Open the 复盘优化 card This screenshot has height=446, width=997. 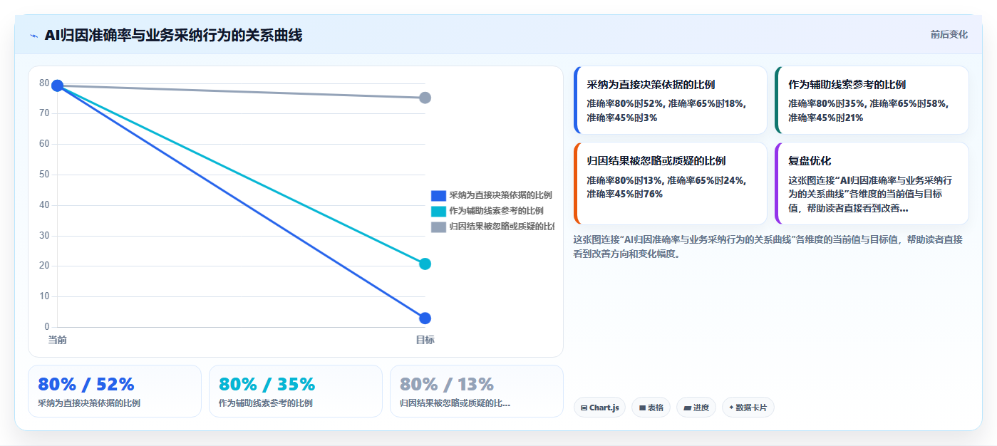[x=872, y=184]
